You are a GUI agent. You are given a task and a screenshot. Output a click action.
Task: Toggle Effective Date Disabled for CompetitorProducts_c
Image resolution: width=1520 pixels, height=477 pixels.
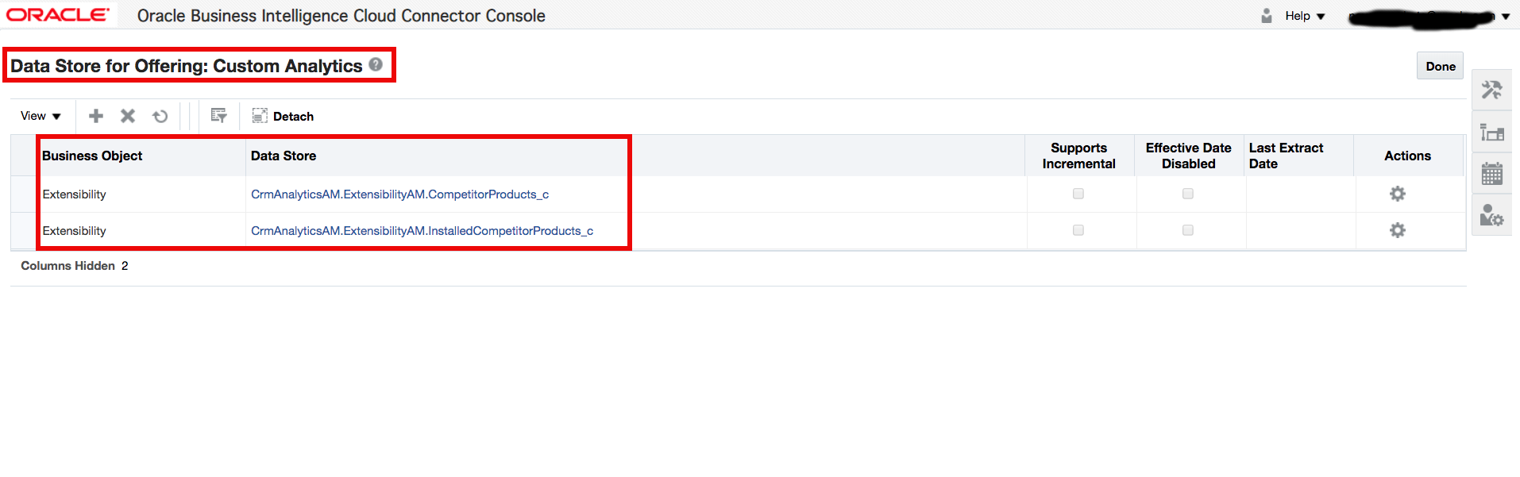(x=1188, y=194)
